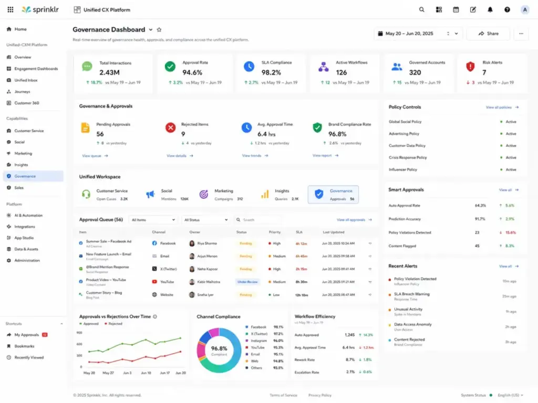This screenshot has height=403, width=538.
Task: Click the SLA Compliance clock icon
Action: (249, 66)
